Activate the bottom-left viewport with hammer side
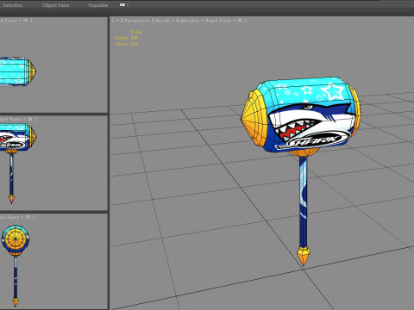Screen dimensions: 414x310 pyautogui.click(x=53, y=261)
